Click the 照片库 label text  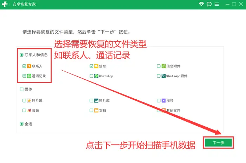point(104,101)
